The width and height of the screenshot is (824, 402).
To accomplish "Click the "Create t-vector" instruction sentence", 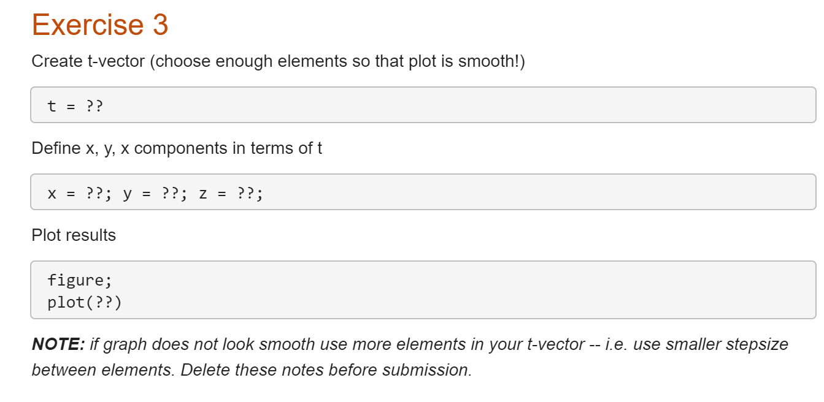I will tap(279, 61).
